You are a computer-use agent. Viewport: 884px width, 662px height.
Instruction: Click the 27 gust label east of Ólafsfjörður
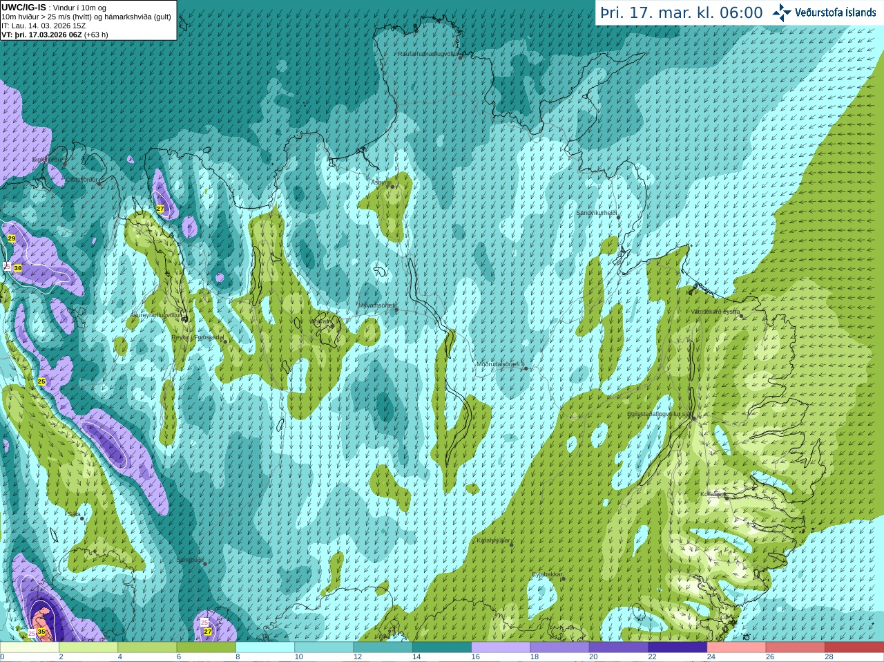tap(160, 208)
